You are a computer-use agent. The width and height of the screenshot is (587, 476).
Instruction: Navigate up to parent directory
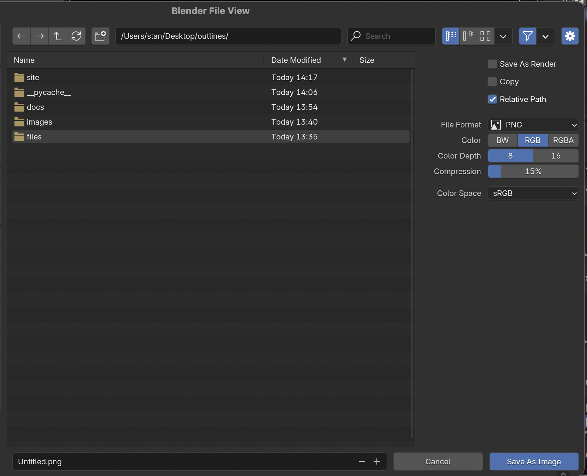pyautogui.click(x=58, y=36)
